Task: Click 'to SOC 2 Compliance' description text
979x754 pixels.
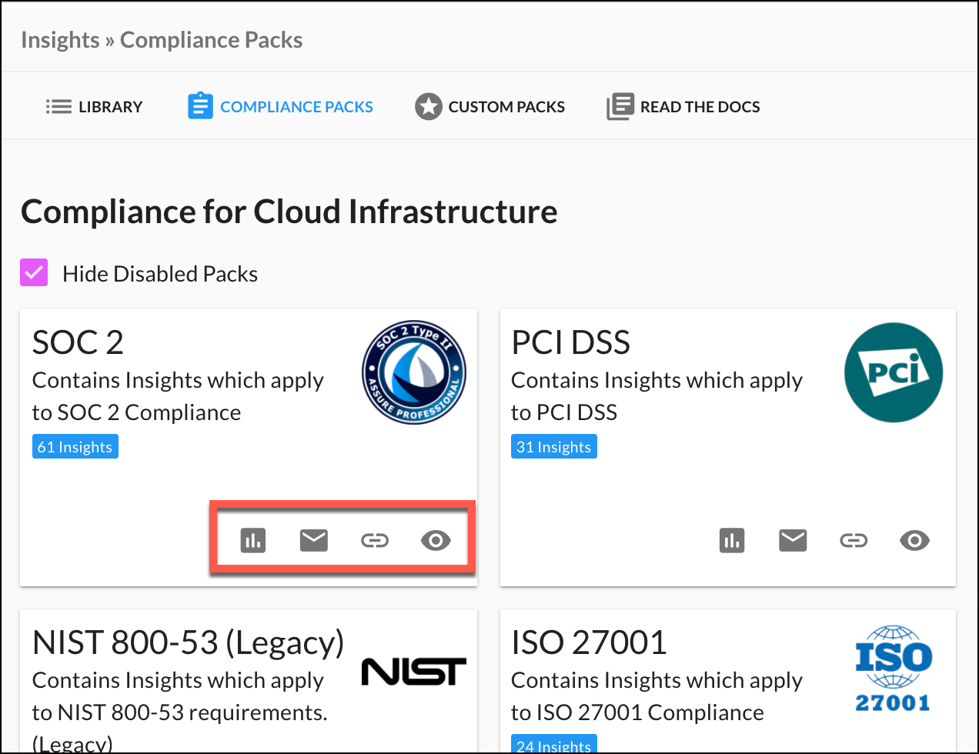Action: [136, 413]
